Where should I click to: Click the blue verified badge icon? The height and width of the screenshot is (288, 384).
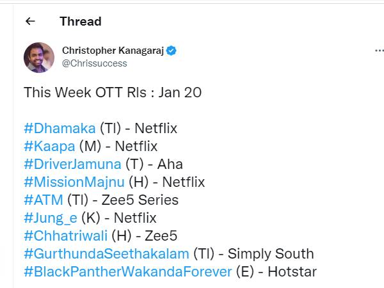coord(172,51)
